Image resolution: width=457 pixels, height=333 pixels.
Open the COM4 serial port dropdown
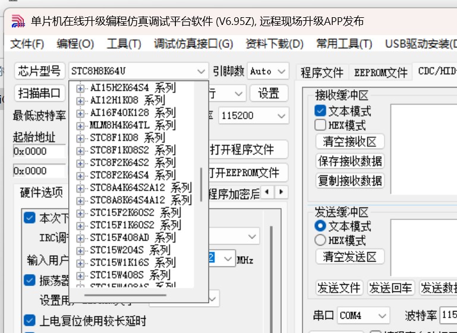click(x=363, y=315)
